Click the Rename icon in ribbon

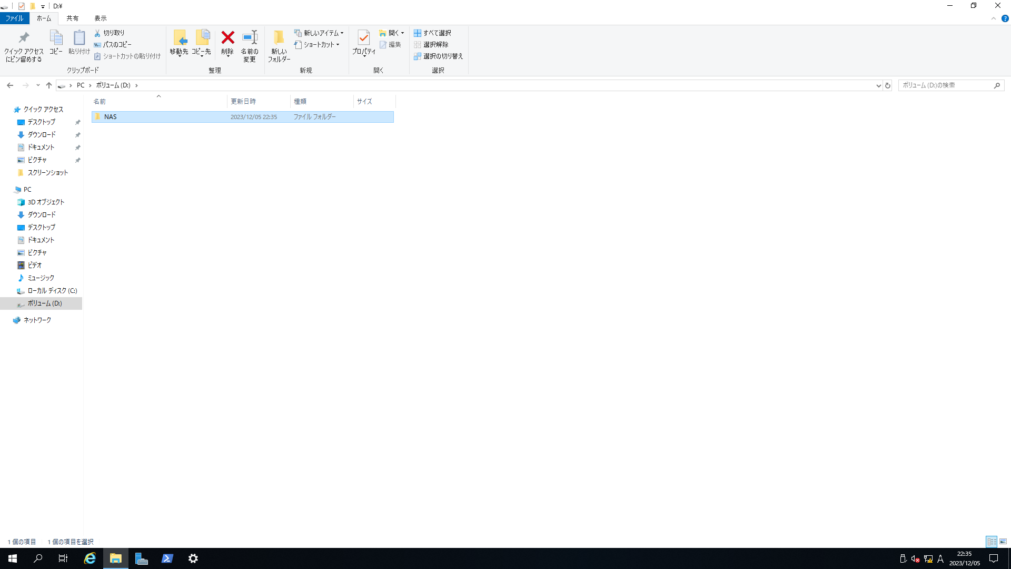click(x=250, y=38)
